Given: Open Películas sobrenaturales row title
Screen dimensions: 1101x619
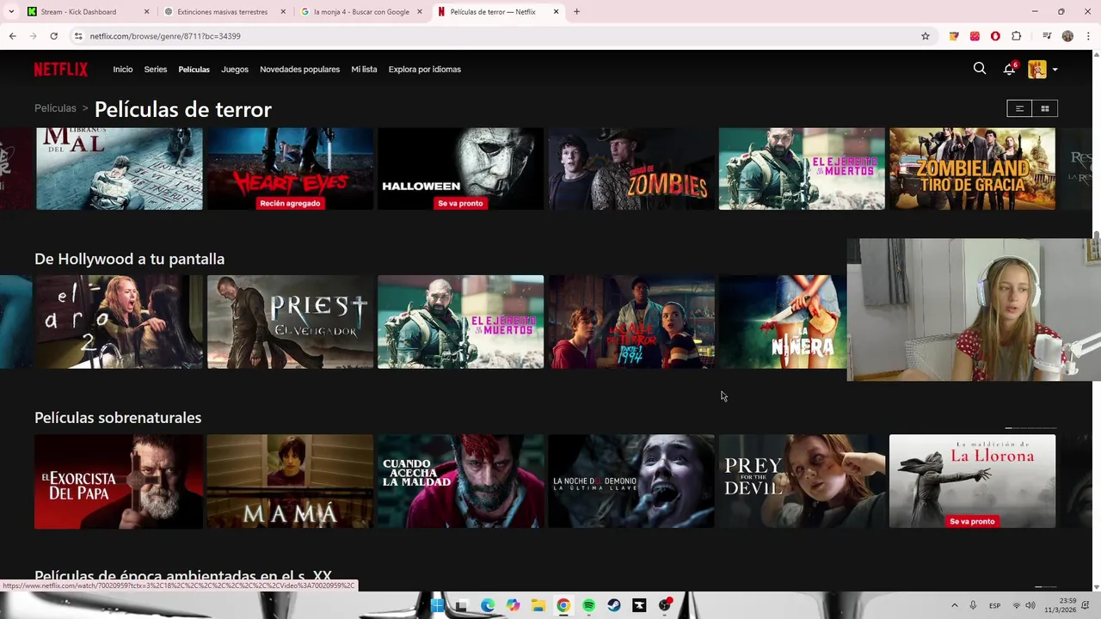Looking at the screenshot, I should 118,418.
